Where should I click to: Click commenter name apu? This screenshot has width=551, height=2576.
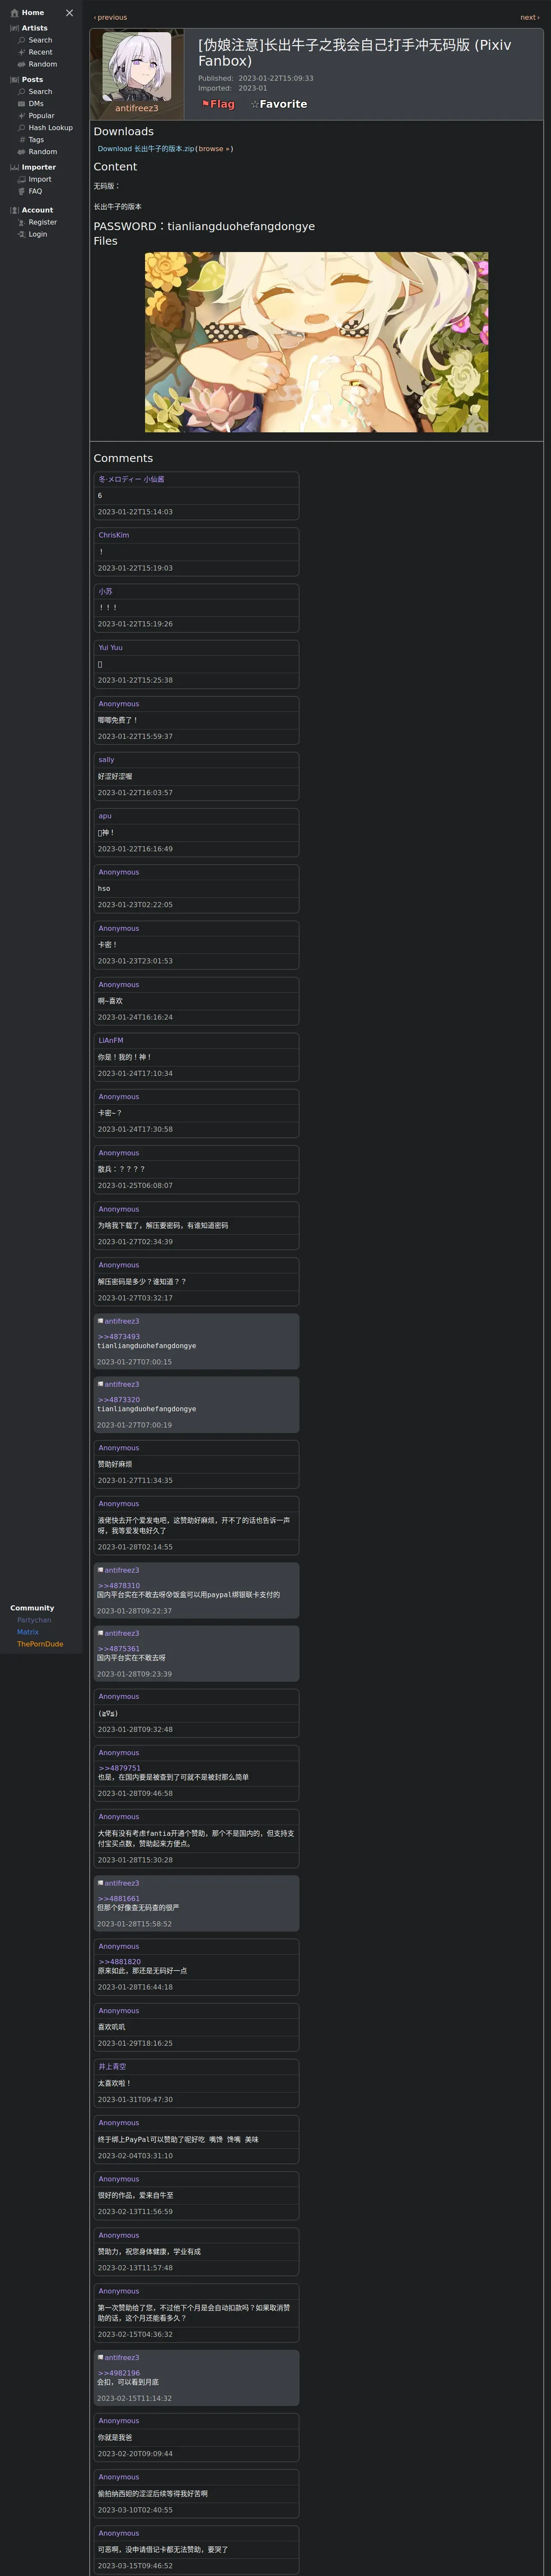pos(105,816)
